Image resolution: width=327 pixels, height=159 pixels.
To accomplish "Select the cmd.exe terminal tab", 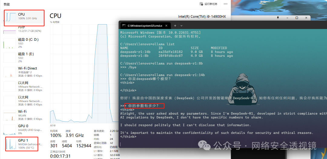I will (x=145, y=26).
